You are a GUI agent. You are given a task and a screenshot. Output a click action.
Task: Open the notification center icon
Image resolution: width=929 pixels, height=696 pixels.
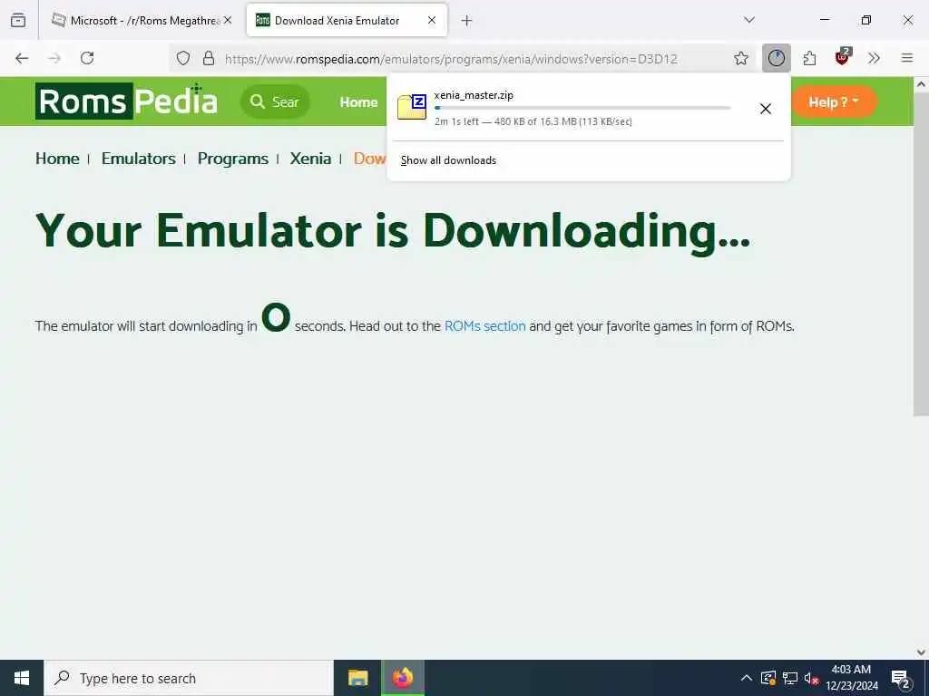[x=901, y=678]
